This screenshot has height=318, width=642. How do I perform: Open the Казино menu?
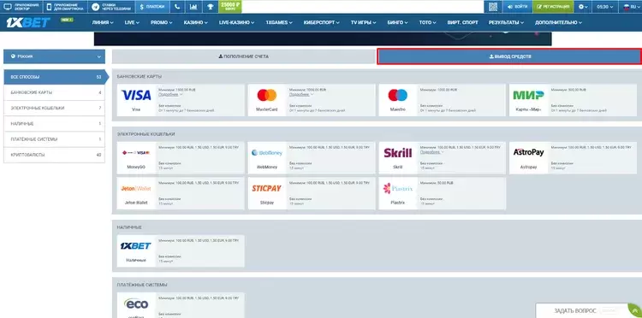click(x=196, y=22)
